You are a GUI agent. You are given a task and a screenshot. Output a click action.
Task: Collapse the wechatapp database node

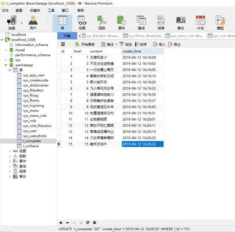pyautogui.click(x=6, y=65)
